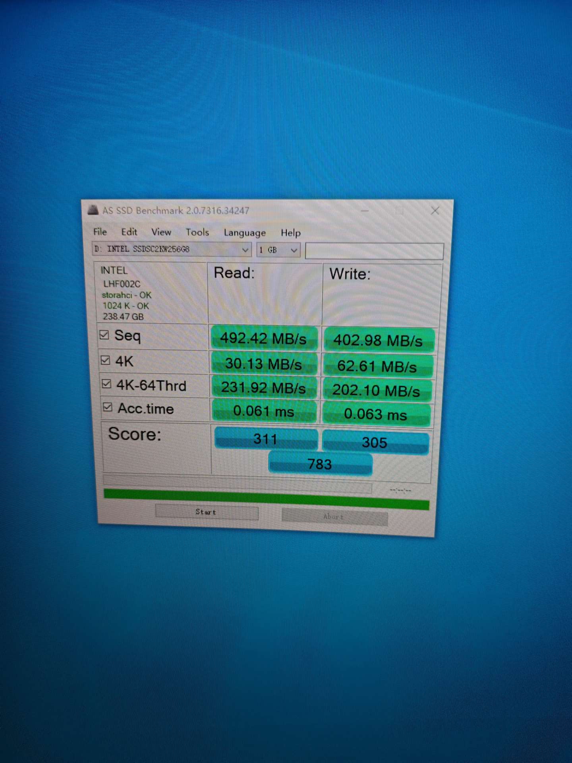
Task: Close the AS SSD Benchmark window
Action: (435, 211)
